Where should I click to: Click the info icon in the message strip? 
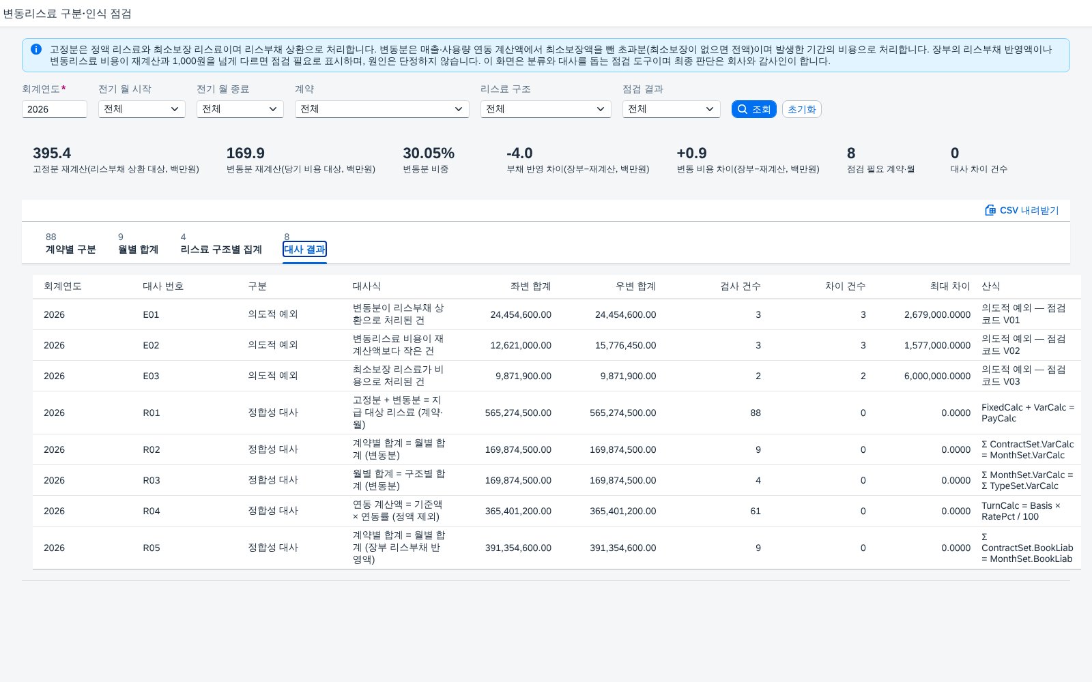pyautogui.click(x=36, y=49)
